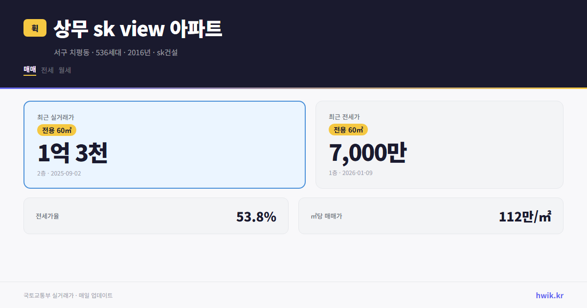This screenshot has width=587, height=308.
Task: Click the apartment title 상무 sk view 아파트
Action: 137,29
